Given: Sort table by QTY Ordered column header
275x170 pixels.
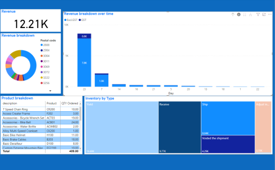Looking at the screenshot, I should pos(70,103).
